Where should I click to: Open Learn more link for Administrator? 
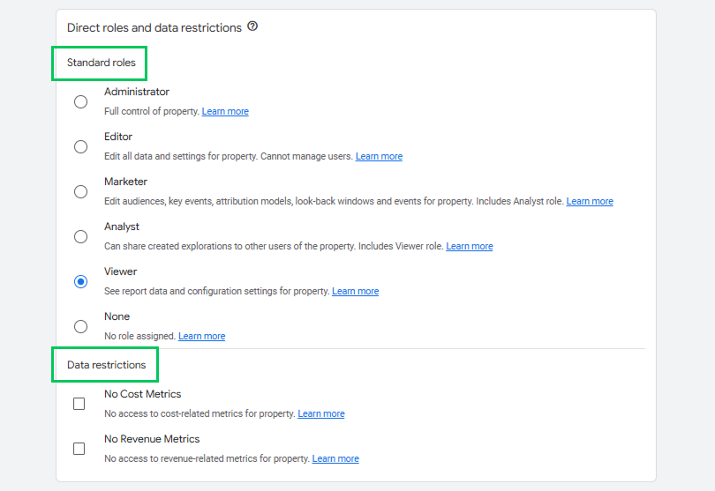[225, 111]
